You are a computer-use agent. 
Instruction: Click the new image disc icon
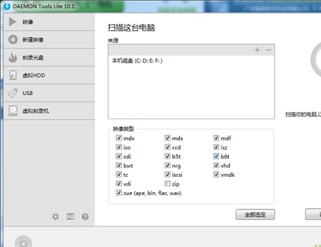point(13,40)
